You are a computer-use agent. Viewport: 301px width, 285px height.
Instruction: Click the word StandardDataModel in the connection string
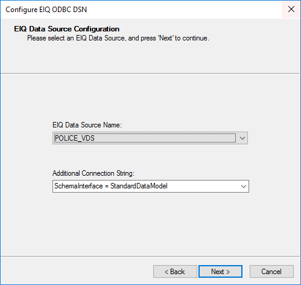click(139, 186)
